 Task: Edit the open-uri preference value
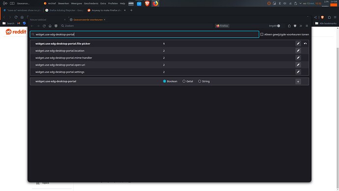[x=298, y=65]
